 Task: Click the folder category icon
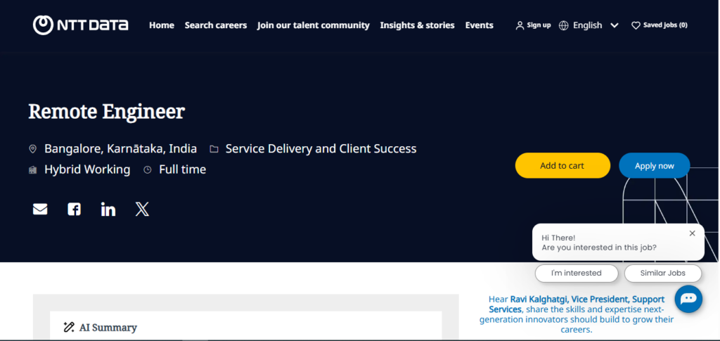214,148
